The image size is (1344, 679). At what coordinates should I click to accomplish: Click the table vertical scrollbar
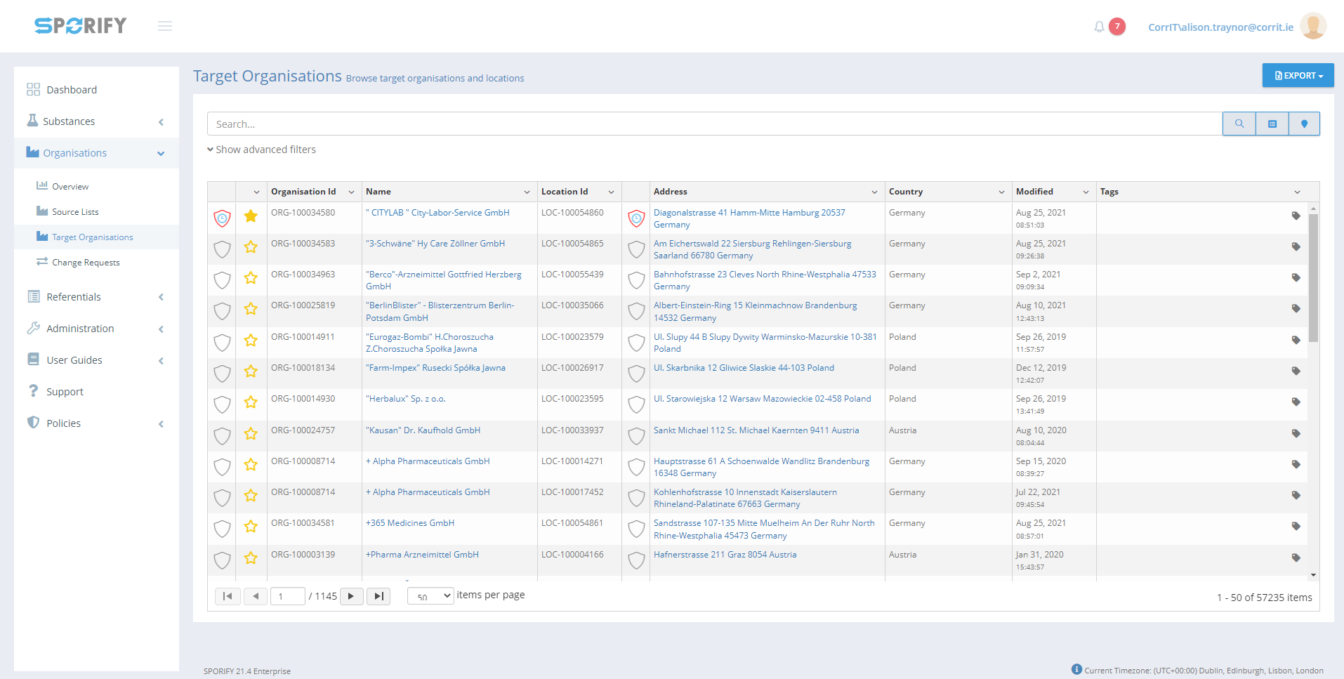click(x=1313, y=281)
